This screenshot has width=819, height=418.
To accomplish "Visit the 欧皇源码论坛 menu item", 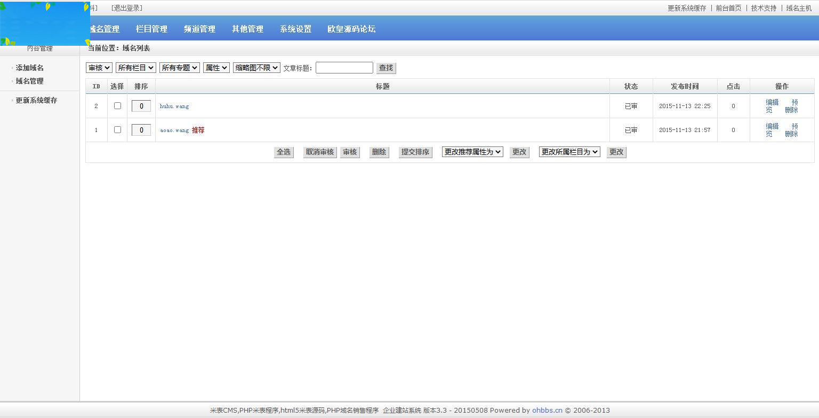I will tap(351, 29).
